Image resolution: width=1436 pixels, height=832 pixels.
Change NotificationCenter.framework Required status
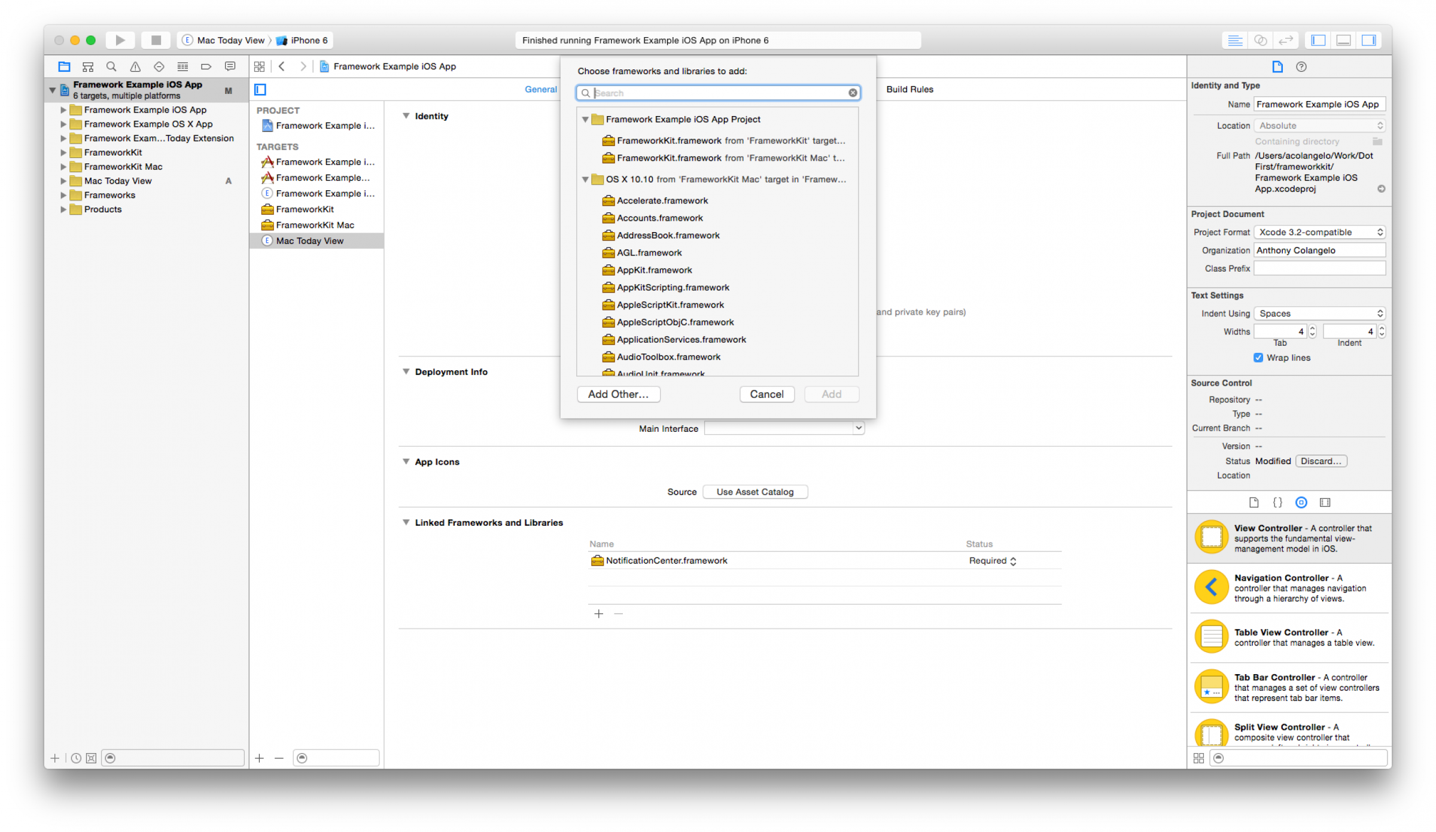click(993, 560)
